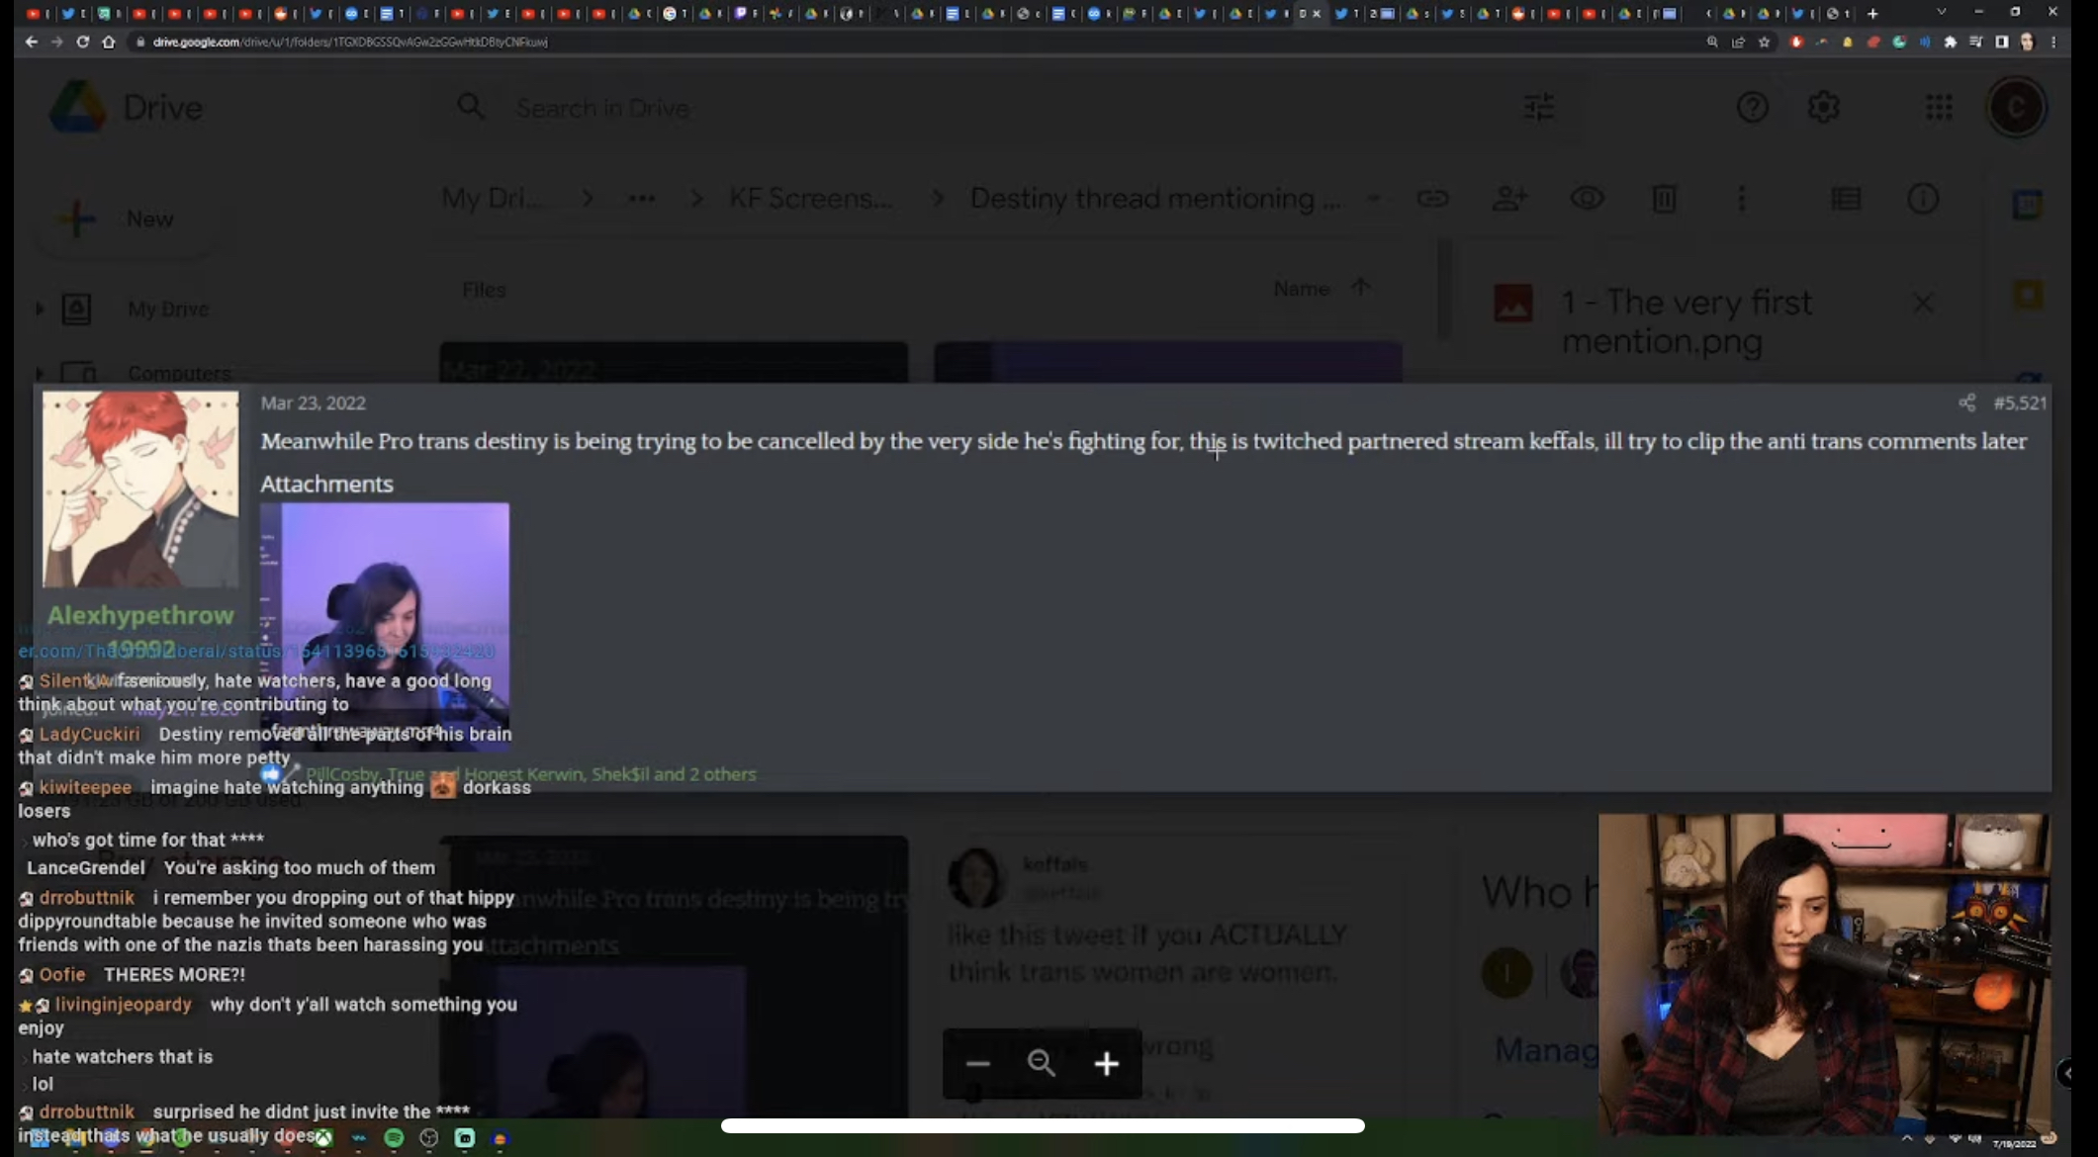The height and width of the screenshot is (1157, 2098).
Task: Click the Oofie username in chat
Action: (x=62, y=975)
